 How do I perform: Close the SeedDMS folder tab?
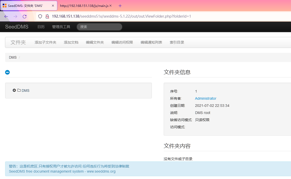tap(53, 6)
